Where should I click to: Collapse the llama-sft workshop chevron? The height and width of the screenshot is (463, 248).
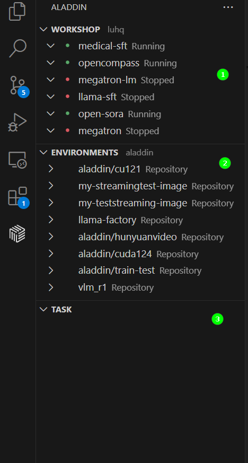(51, 97)
